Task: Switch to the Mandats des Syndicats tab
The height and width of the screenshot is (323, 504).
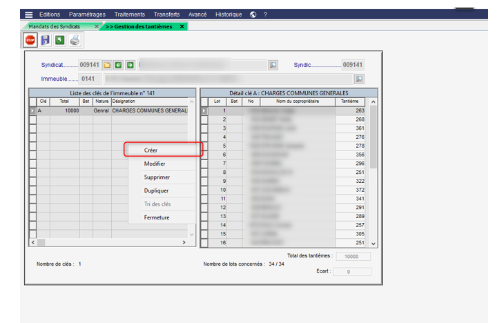Action: [55, 26]
